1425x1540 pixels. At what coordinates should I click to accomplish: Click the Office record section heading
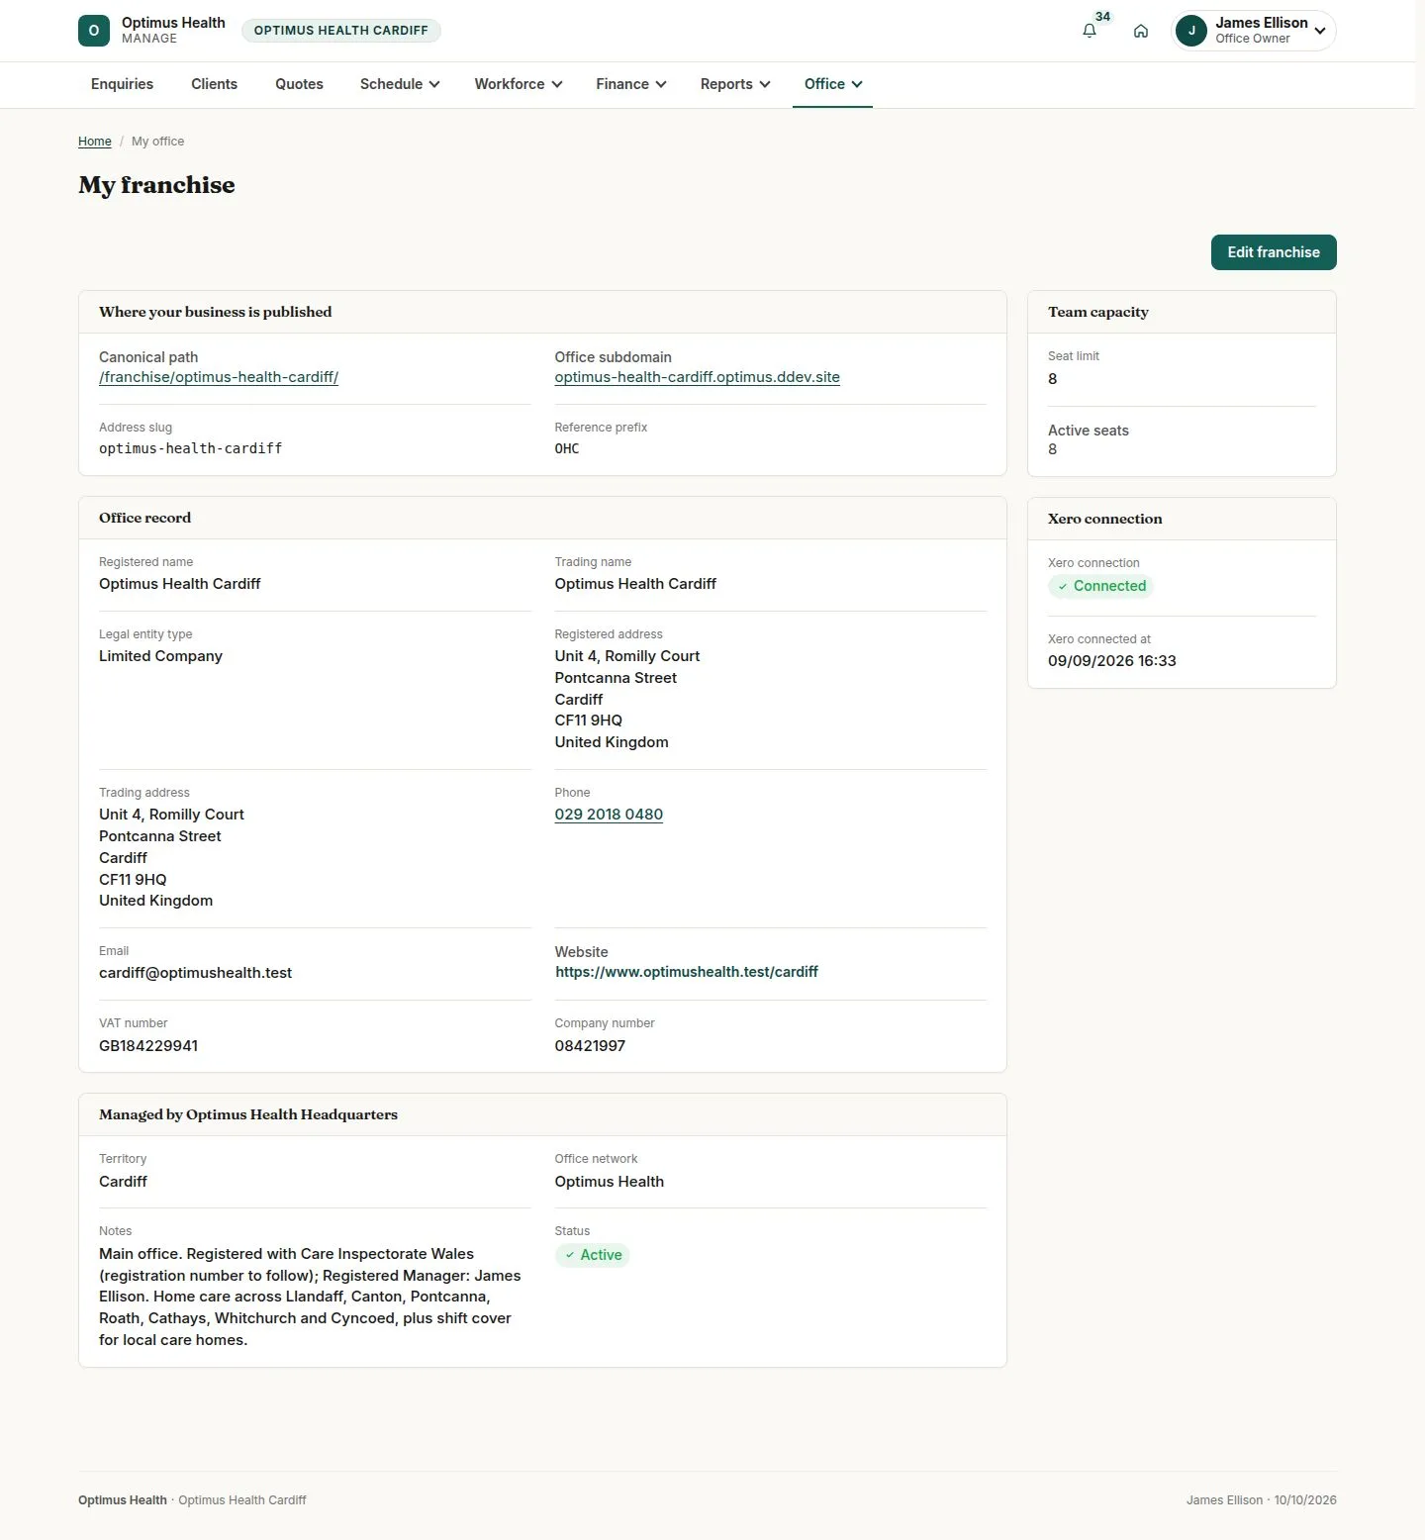coord(144,518)
